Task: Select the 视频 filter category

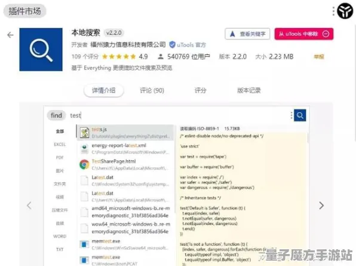Action: click(60, 197)
